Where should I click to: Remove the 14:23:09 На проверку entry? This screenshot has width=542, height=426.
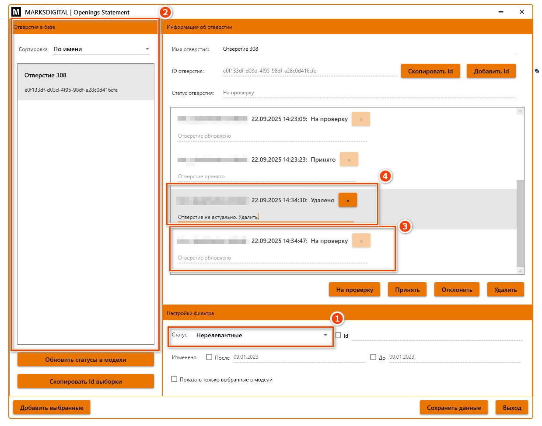361,119
